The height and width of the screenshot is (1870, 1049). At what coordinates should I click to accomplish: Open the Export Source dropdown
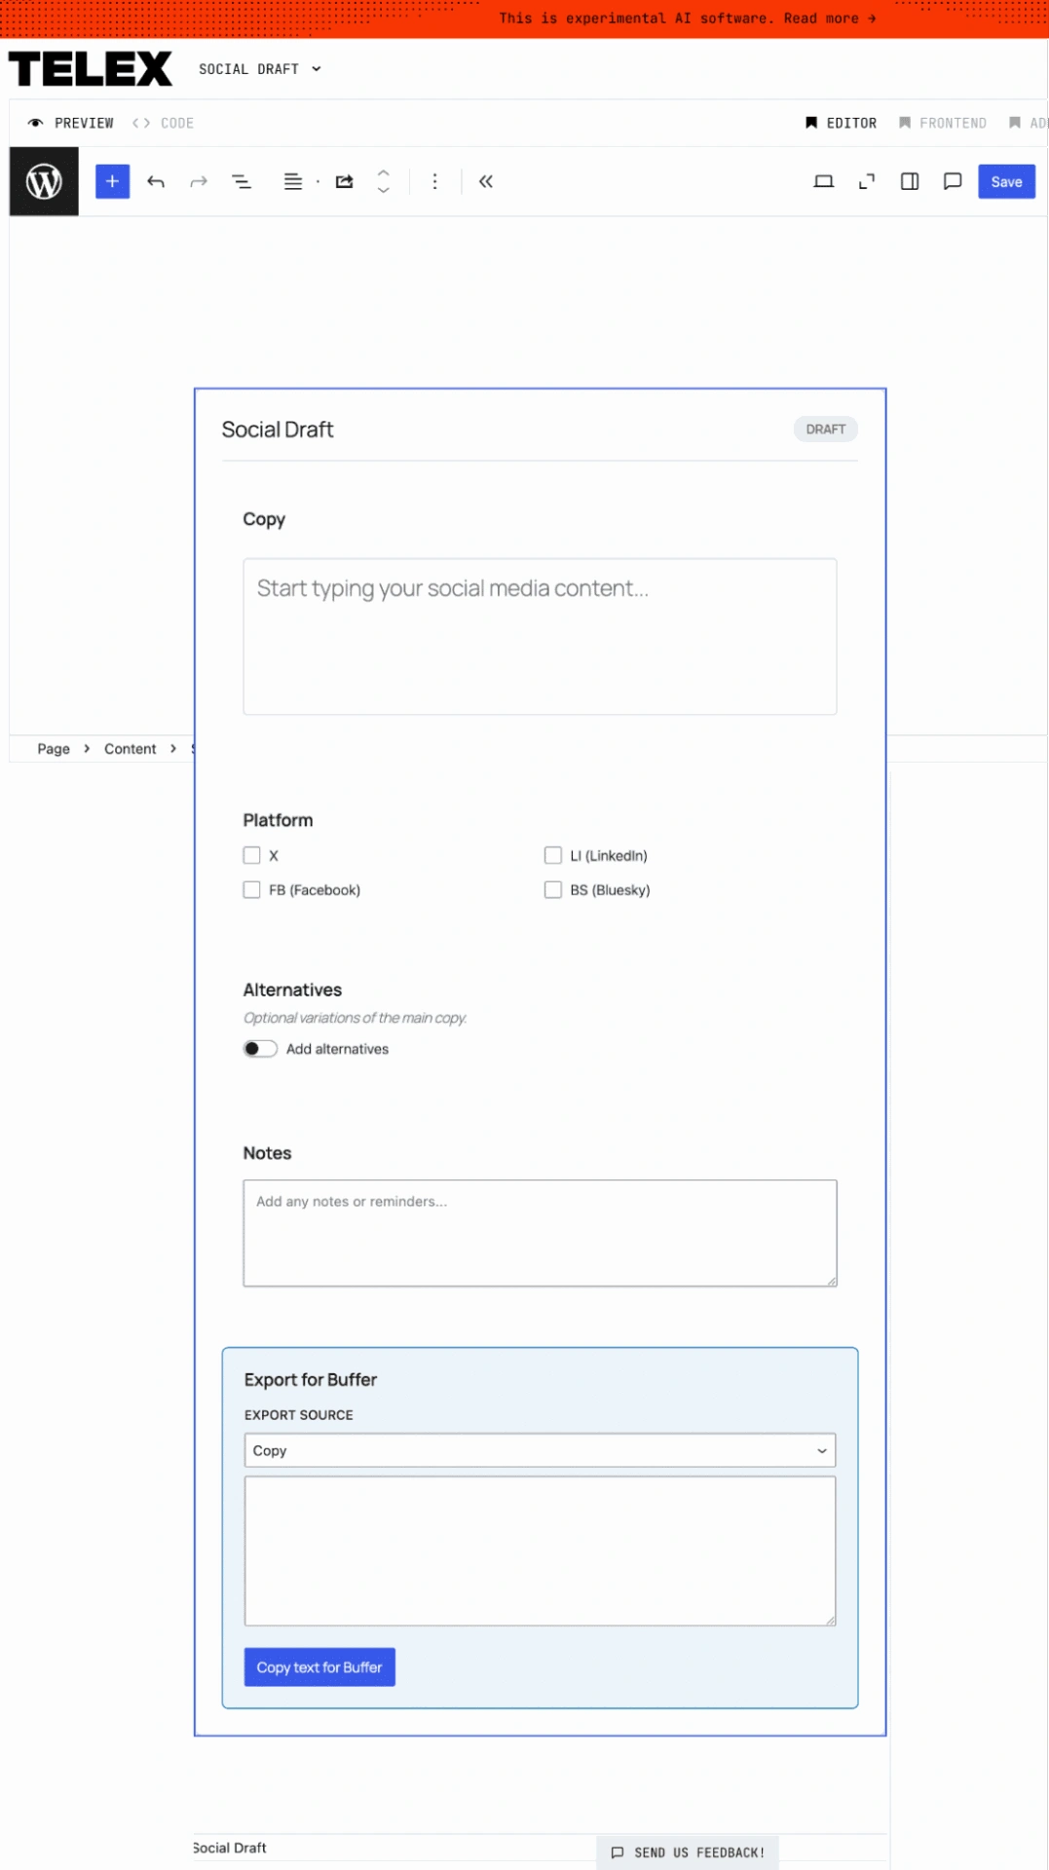[540, 1450]
